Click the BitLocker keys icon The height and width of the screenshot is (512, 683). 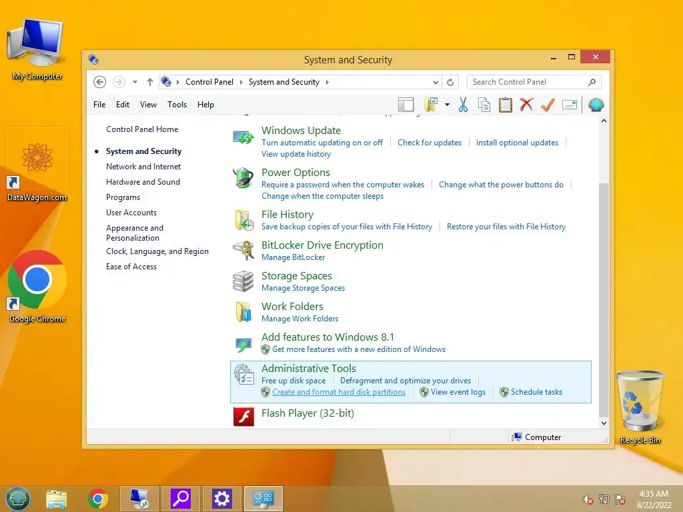pos(243,251)
